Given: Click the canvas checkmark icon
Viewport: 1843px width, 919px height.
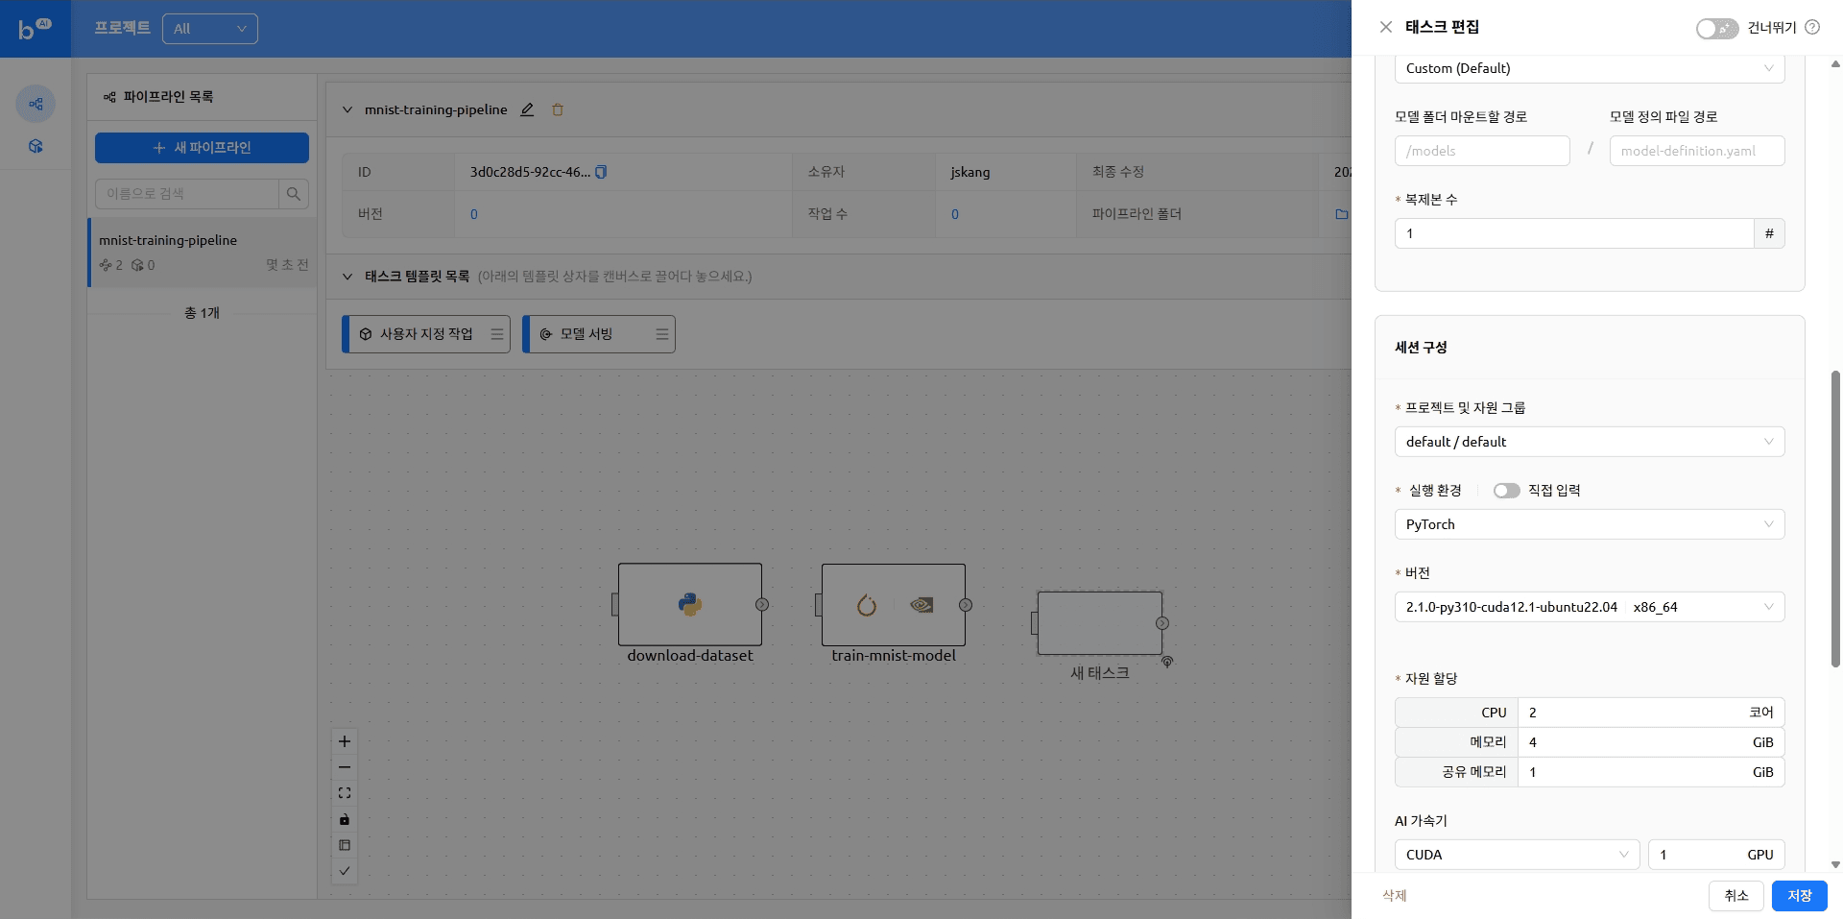Looking at the screenshot, I should (x=345, y=871).
